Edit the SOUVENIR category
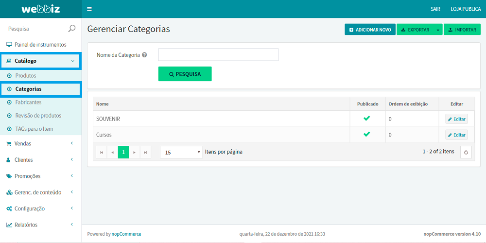 point(456,119)
